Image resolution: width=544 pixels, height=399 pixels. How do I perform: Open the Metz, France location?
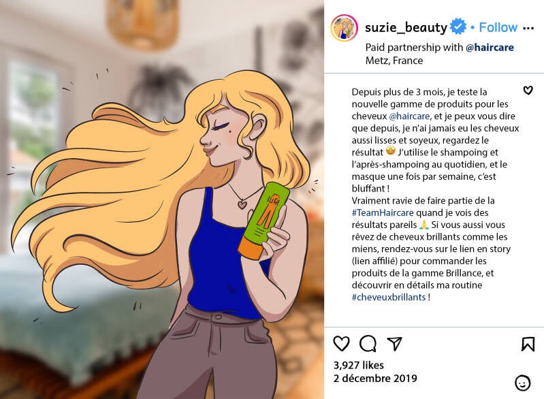tap(394, 61)
